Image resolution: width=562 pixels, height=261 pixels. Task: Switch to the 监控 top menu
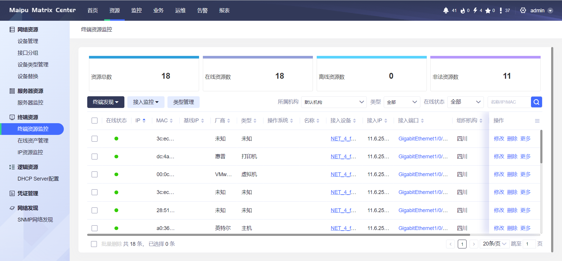(x=137, y=11)
